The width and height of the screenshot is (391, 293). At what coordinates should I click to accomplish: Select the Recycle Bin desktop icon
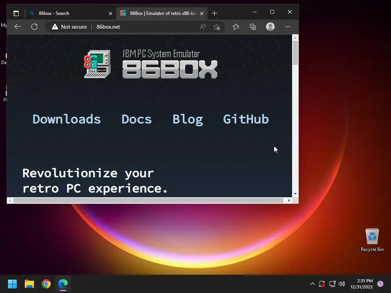tap(372, 240)
